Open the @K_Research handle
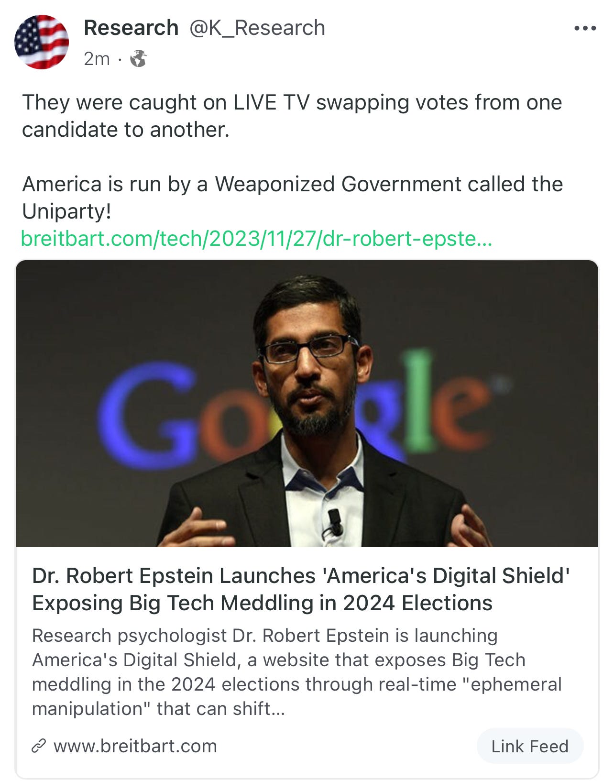The width and height of the screenshot is (614, 781). coord(257,28)
